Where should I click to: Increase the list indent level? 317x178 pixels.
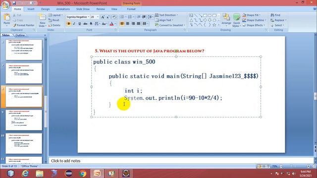pyautogui.click(x=144, y=17)
